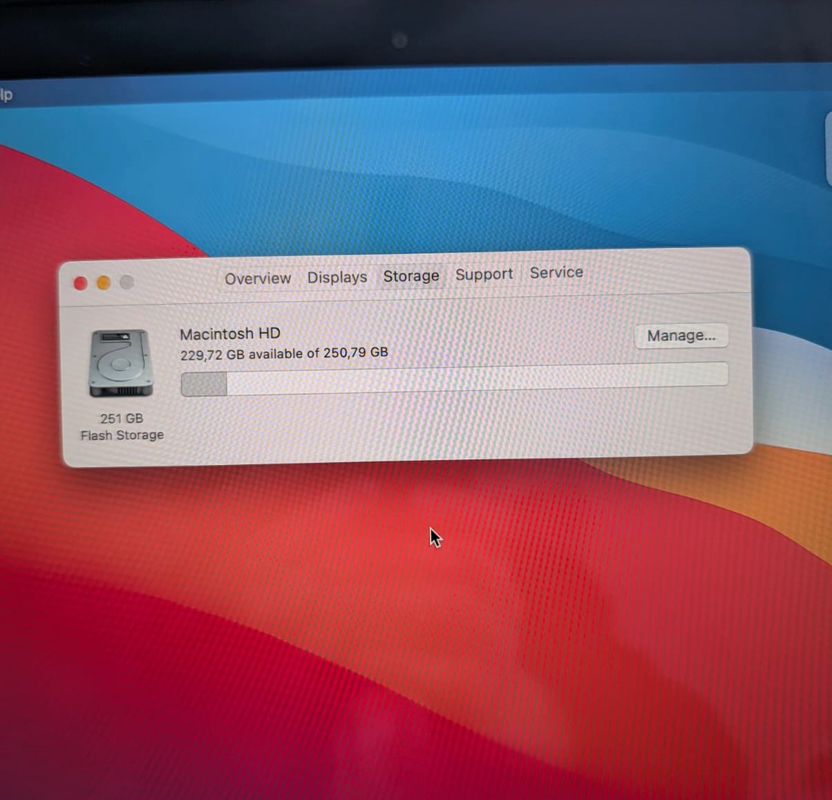Click the Manage... button
This screenshot has height=800, width=832.
click(x=681, y=336)
